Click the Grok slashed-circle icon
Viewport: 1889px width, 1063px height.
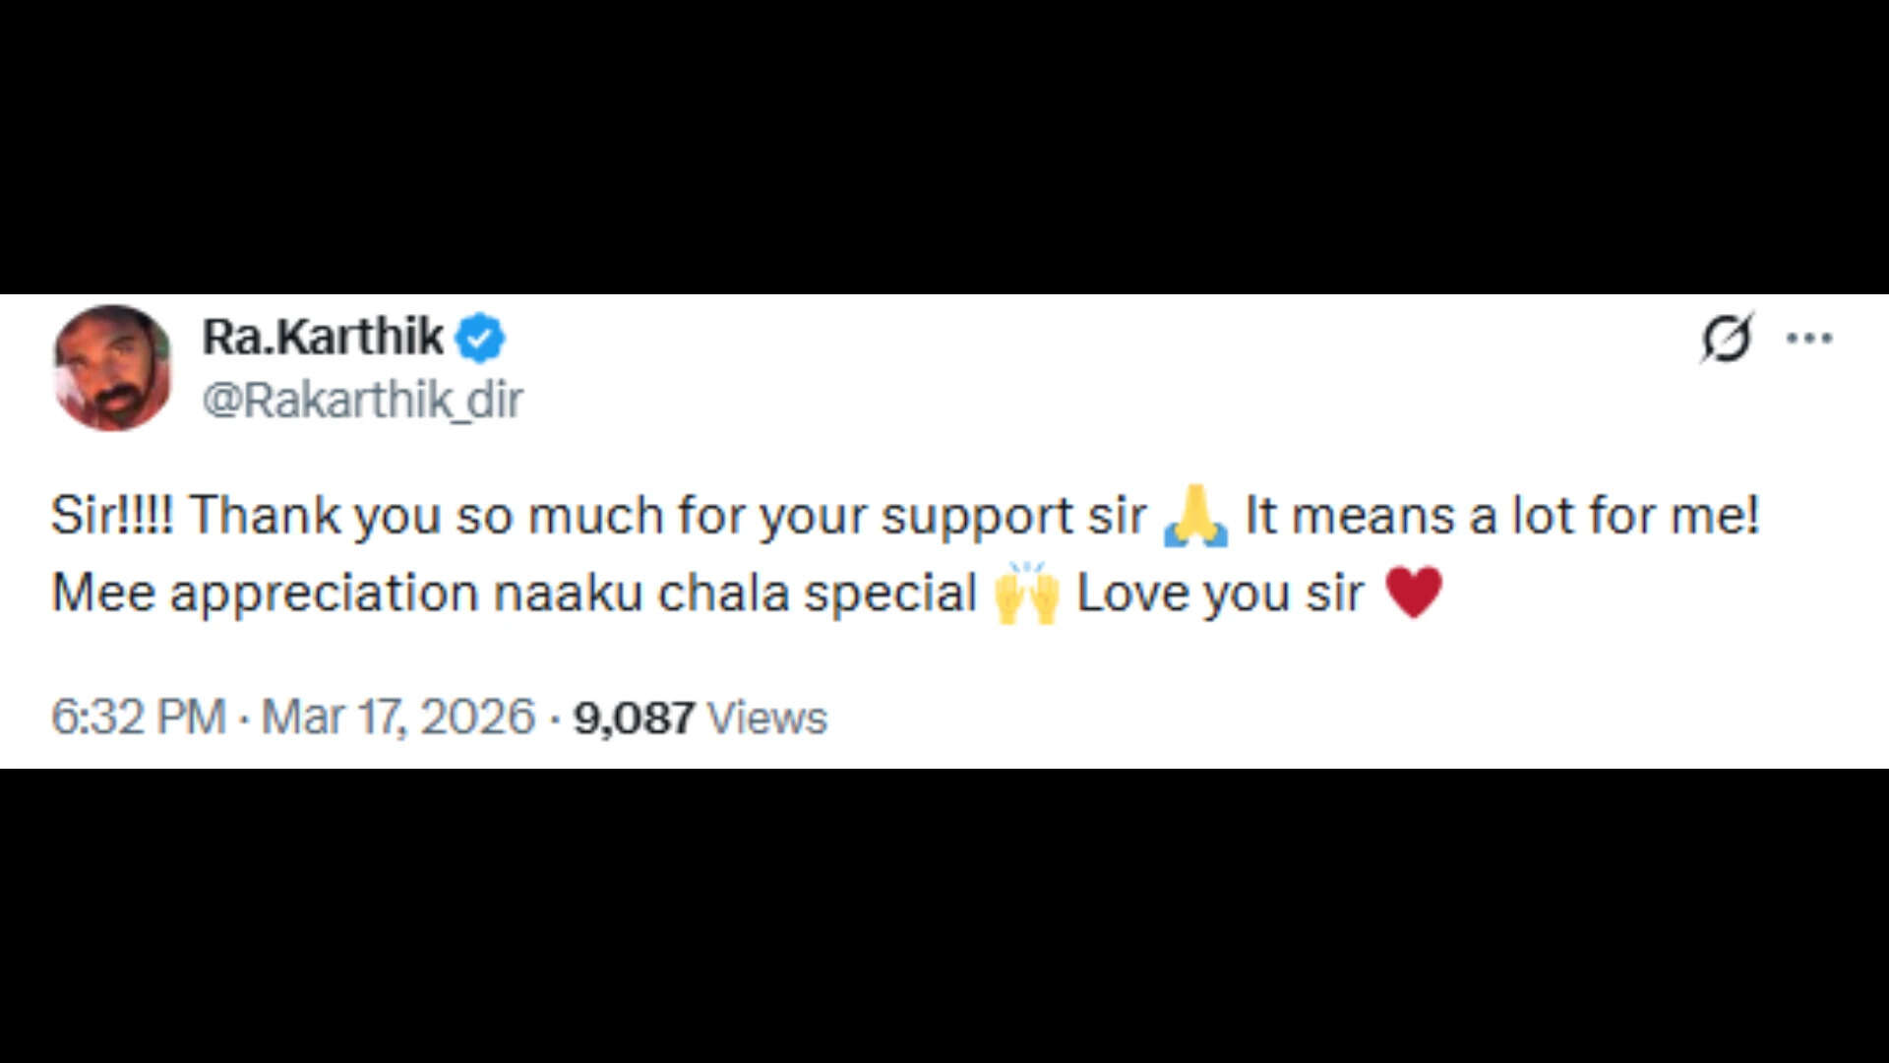click(1727, 339)
